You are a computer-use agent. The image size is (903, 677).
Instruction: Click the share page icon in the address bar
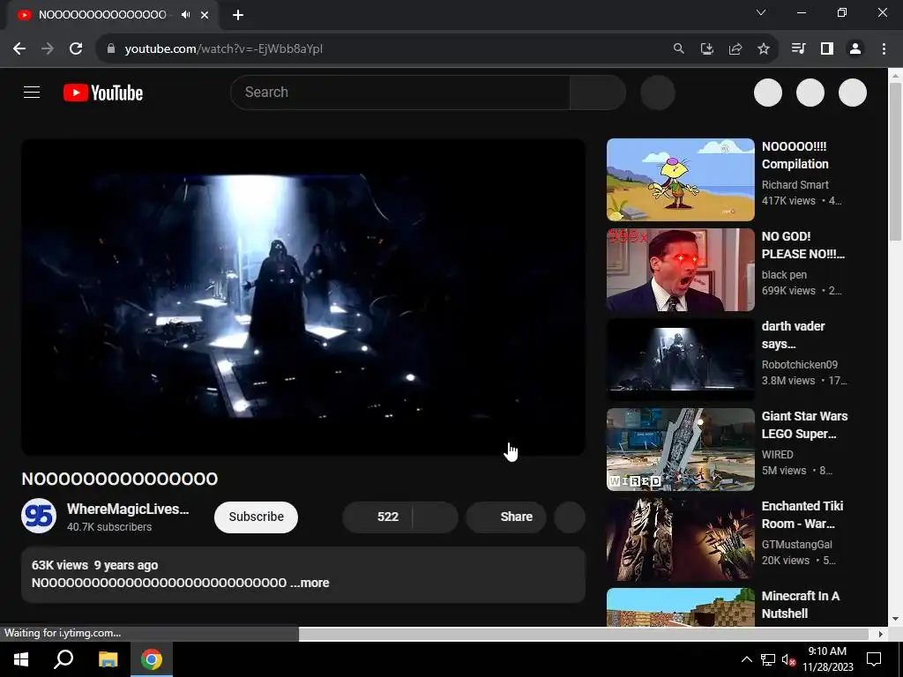[735, 49]
